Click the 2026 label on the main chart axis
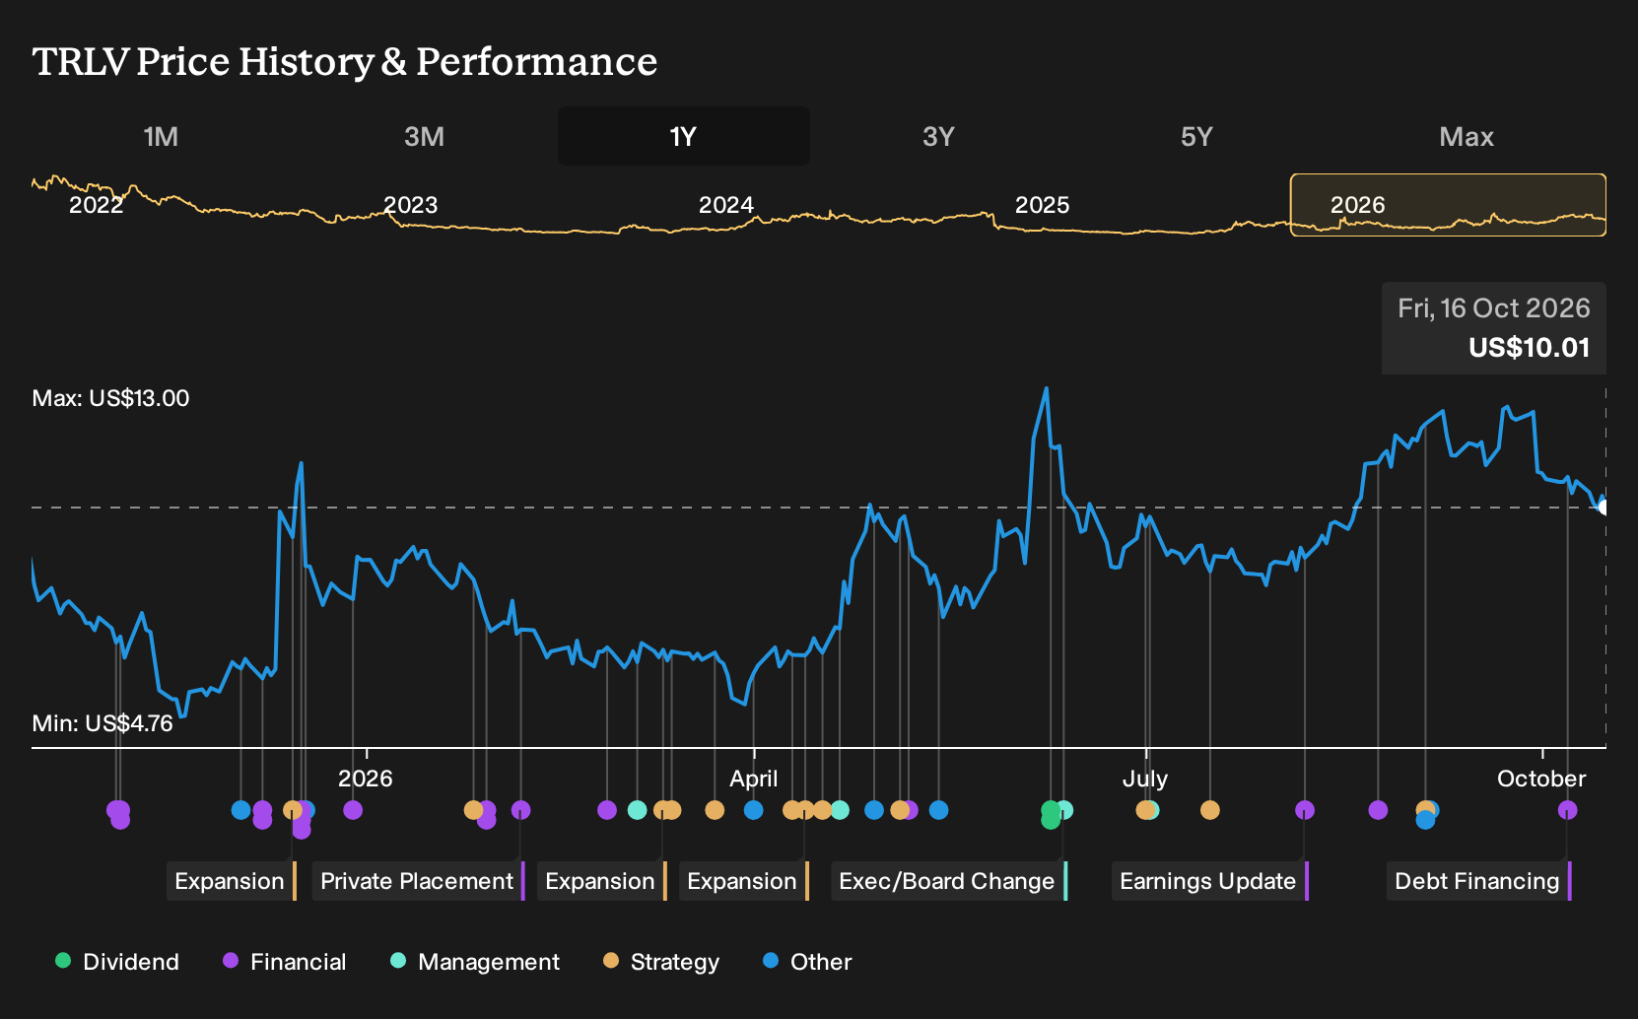The height and width of the screenshot is (1019, 1638). [366, 779]
